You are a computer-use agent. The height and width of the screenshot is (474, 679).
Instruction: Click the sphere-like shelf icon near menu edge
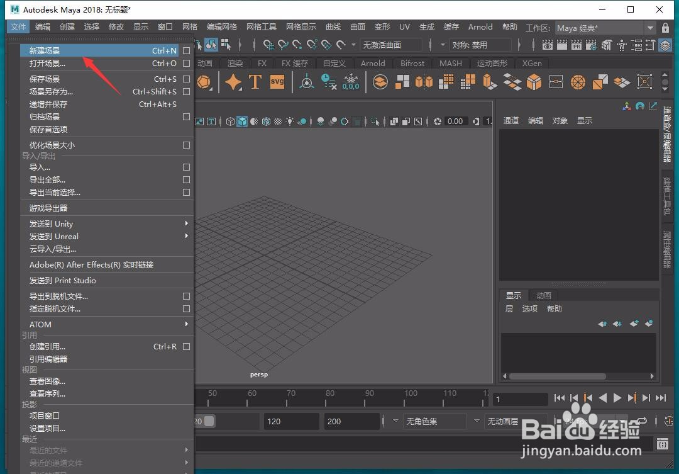(x=204, y=82)
